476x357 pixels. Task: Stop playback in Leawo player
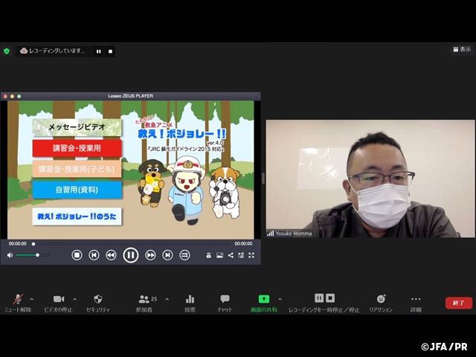click(x=77, y=255)
